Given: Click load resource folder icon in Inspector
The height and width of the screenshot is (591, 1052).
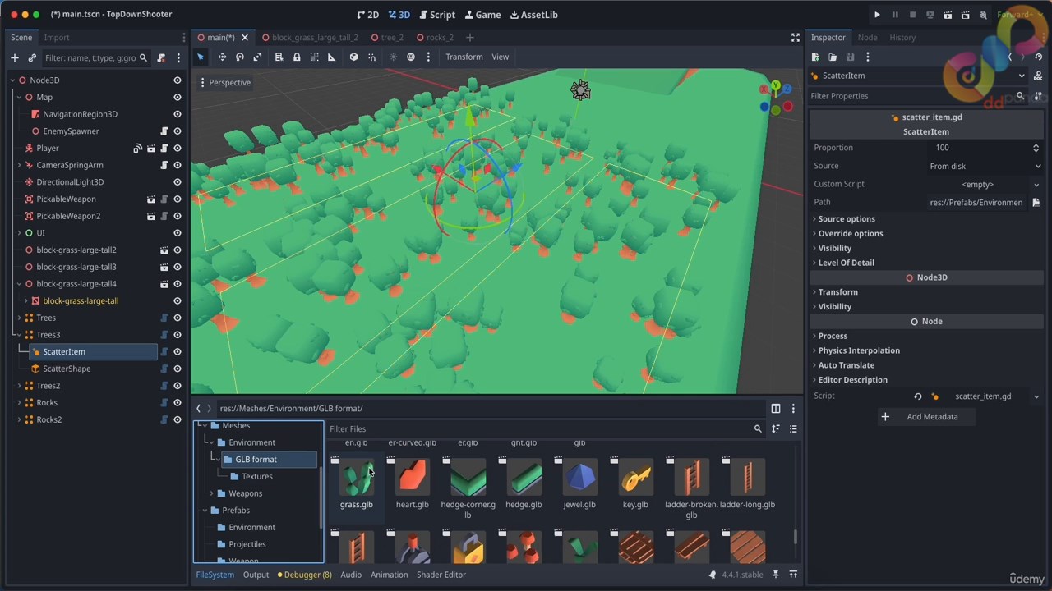Looking at the screenshot, I should tap(833, 57).
